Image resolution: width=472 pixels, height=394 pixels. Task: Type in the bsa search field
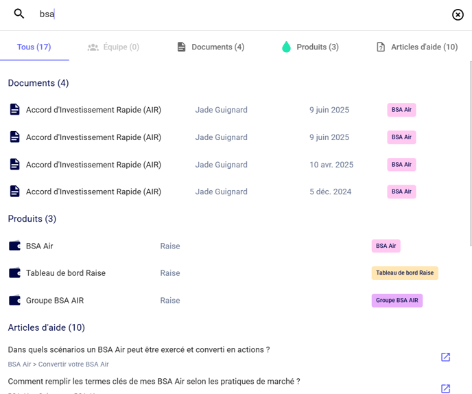[206, 14]
